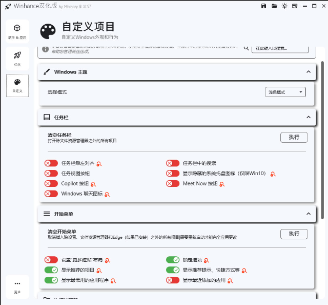The image size is (328, 305).
Task: Click the registry icon next to Meet Now 按钮
Action: (x=222, y=184)
